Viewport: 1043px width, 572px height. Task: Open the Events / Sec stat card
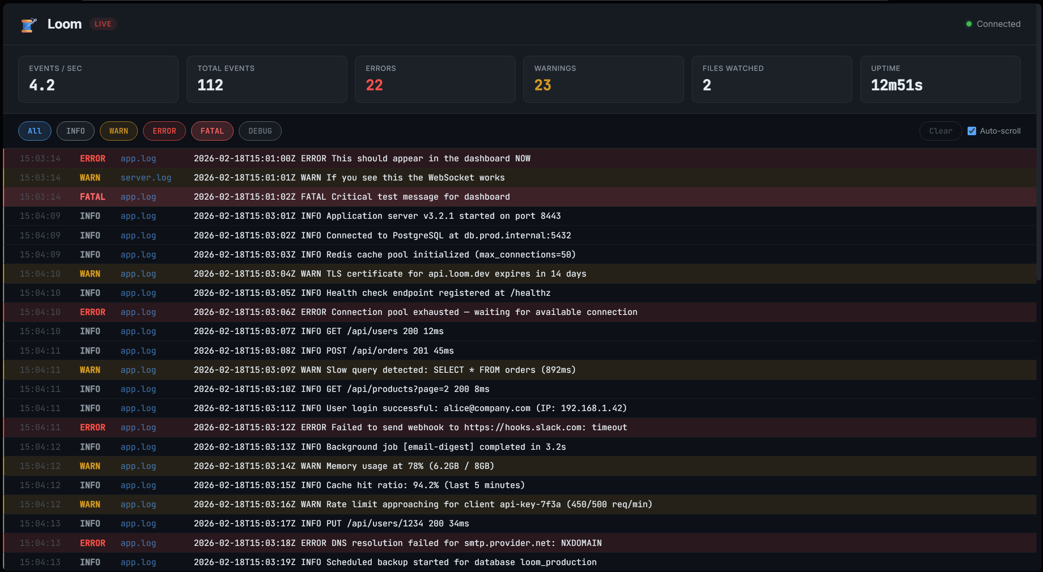coord(98,79)
